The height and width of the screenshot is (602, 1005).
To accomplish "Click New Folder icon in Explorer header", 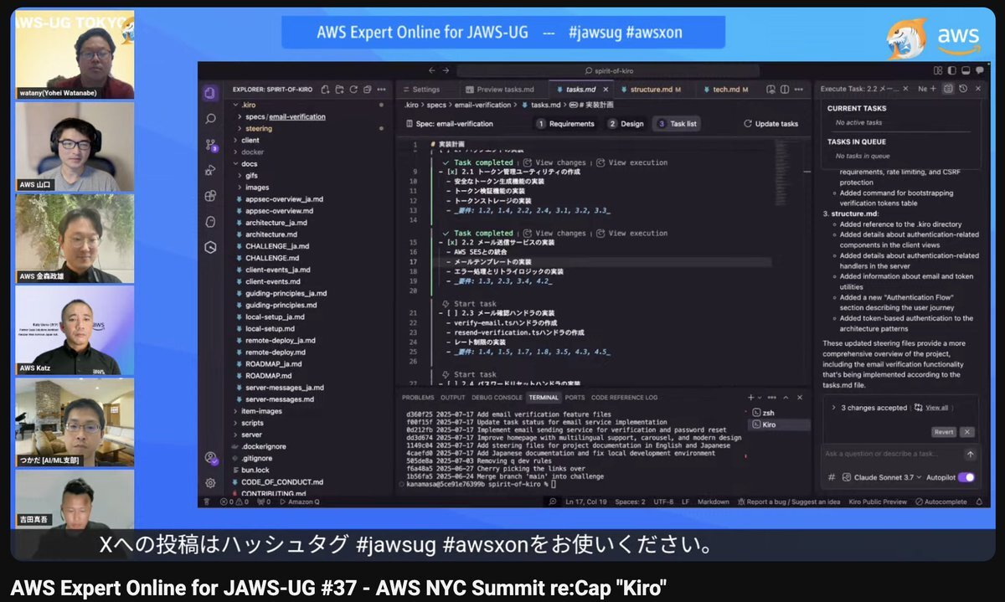I will 338,89.
